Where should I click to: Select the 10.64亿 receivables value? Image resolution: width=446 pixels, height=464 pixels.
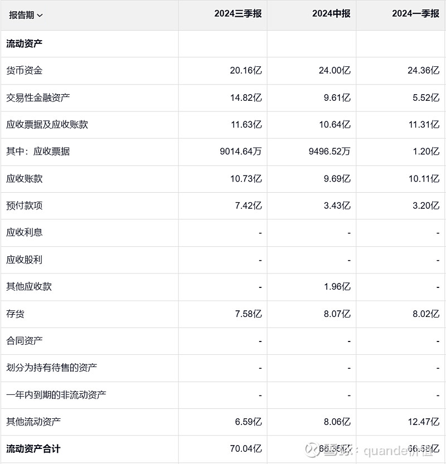(x=334, y=125)
